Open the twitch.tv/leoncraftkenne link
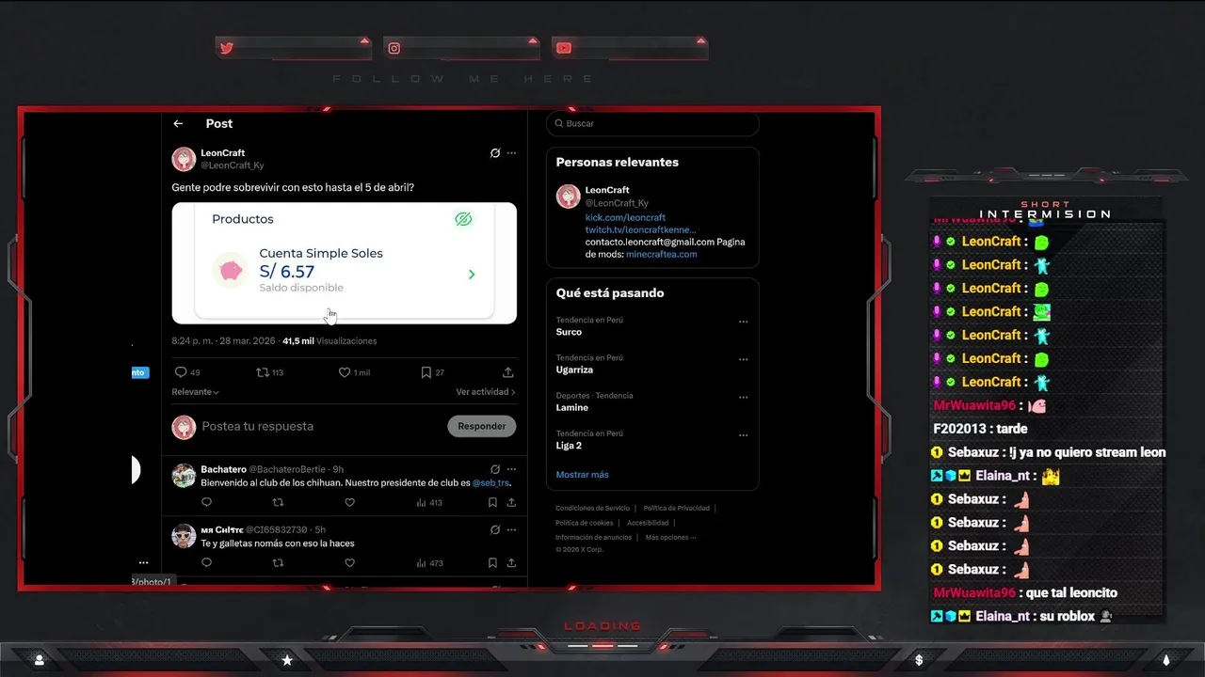The height and width of the screenshot is (677, 1205). pyautogui.click(x=641, y=229)
